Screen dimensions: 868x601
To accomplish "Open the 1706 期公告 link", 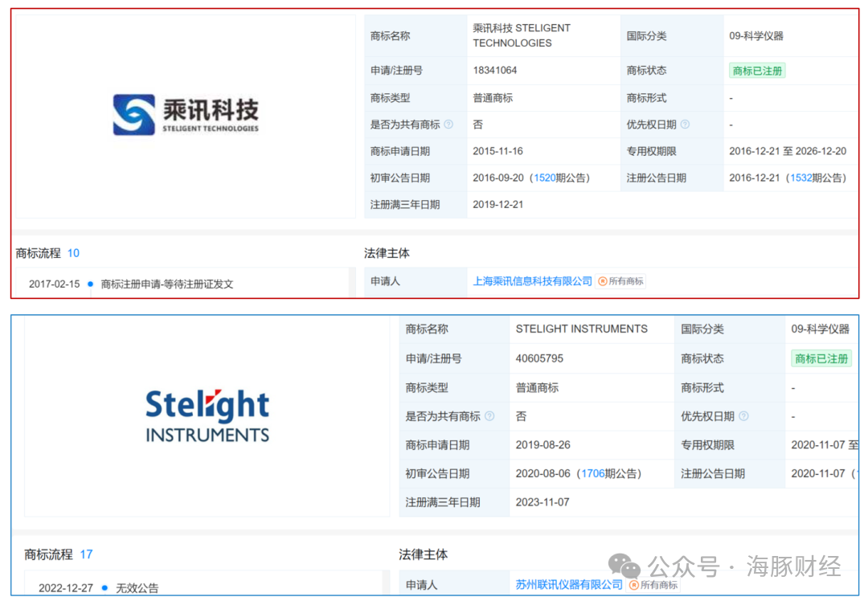I will click(592, 474).
